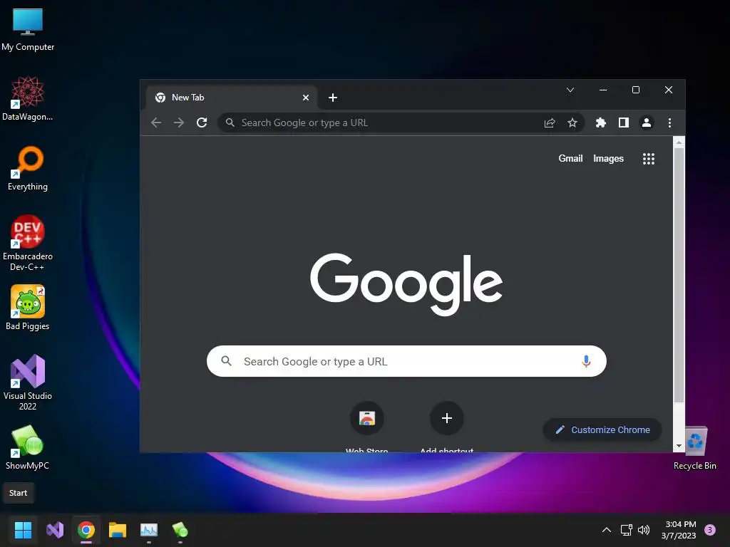The width and height of the screenshot is (730, 547).
Task: Open the Chrome three-dot menu
Action: pos(669,123)
